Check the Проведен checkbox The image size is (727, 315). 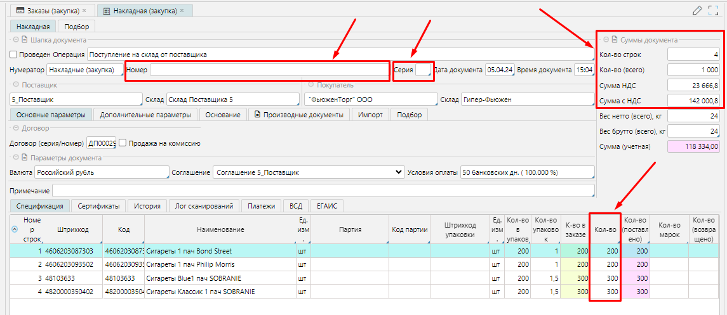14,55
